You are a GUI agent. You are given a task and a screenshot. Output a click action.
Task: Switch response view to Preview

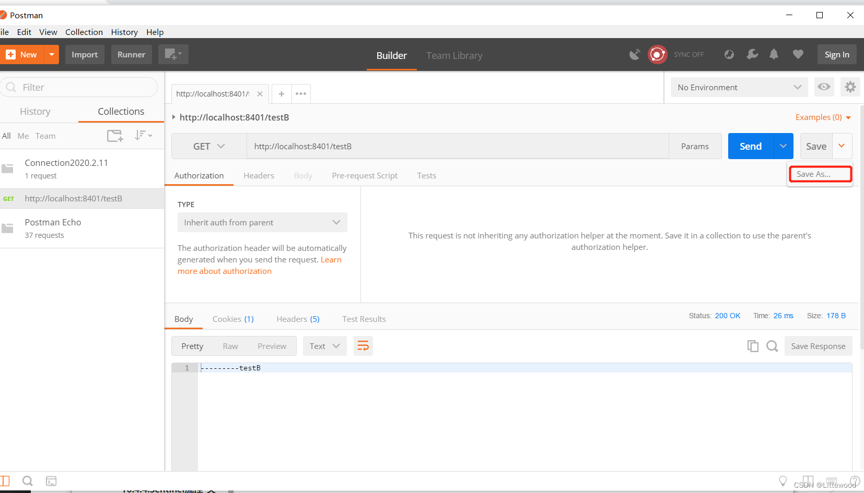click(x=272, y=346)
